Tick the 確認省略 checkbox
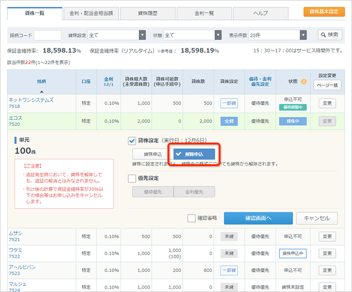Viewport: 352px width, 292px height. 192,219
